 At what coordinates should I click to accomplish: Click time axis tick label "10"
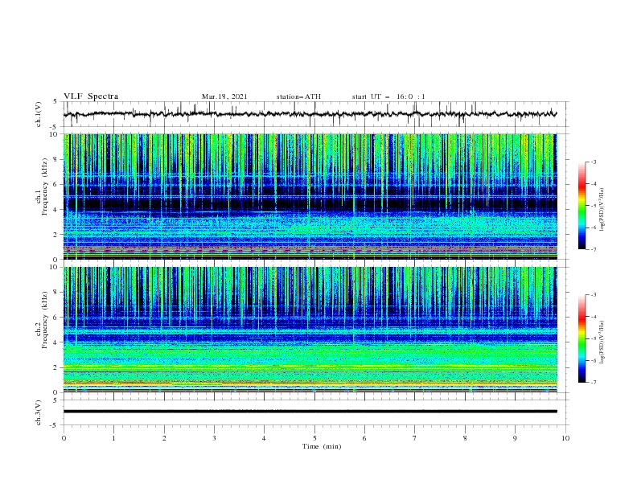[565, 438]
